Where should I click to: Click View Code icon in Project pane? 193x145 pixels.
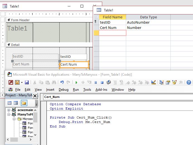point(9,103)
